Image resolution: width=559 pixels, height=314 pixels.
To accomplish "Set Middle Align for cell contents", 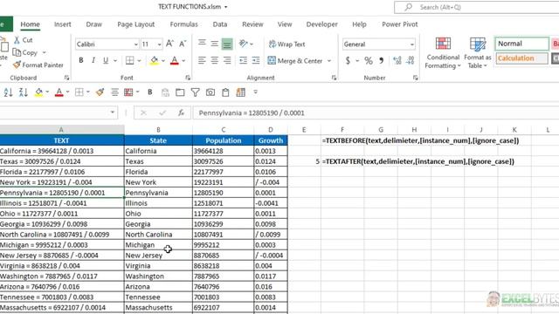I will 214,44.
